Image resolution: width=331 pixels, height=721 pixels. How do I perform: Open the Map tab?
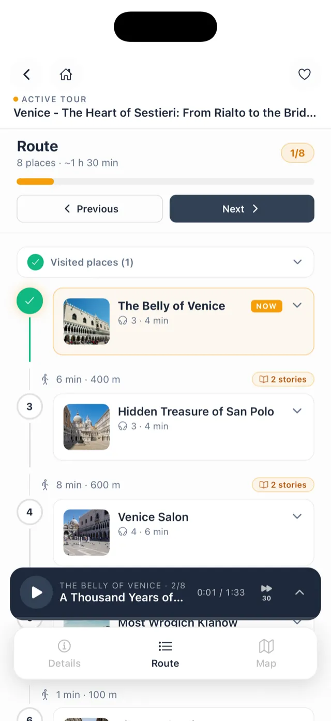point(266,653)
